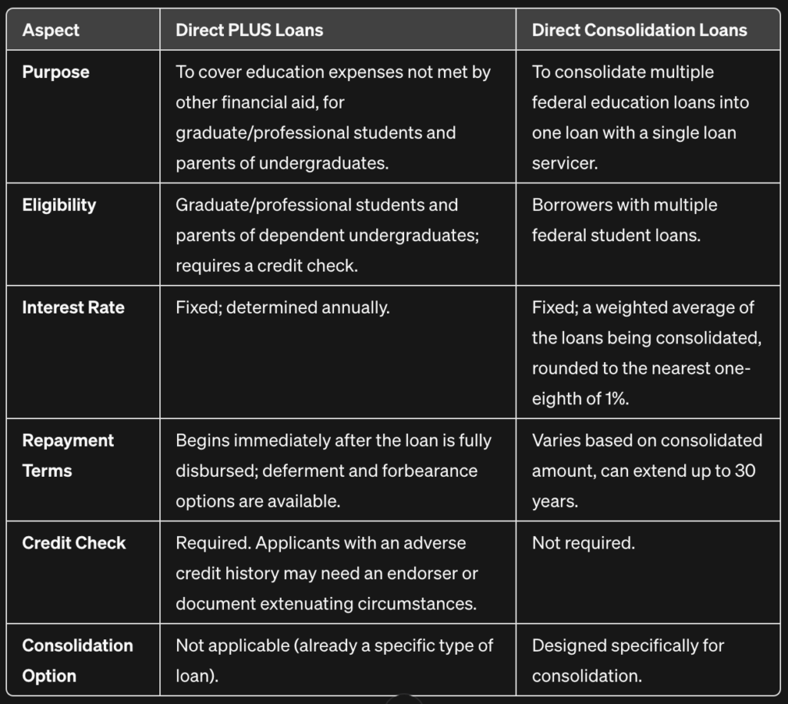
Task: Click the Aspect column header
Action: pyautogui.click(x=51, y=30)
